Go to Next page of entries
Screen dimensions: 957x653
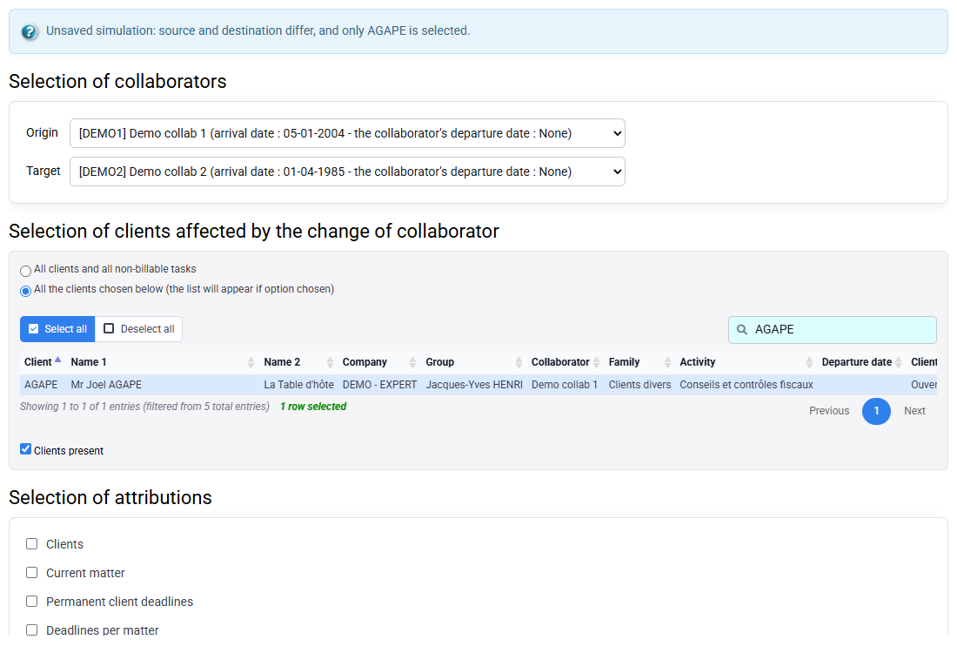(x=914, y=411)
